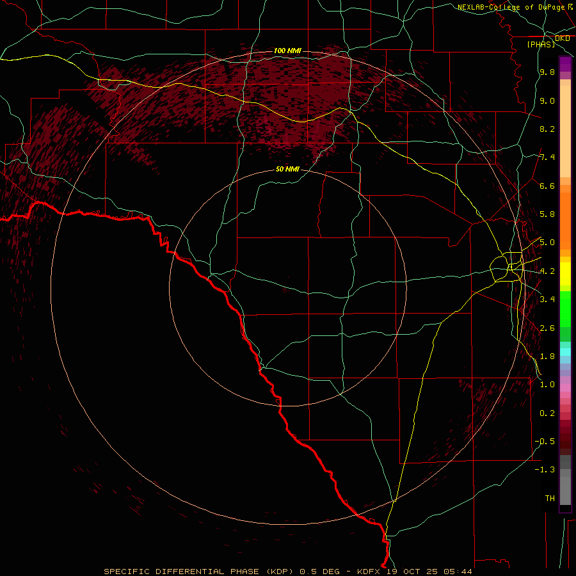
Task: Click the "TH" threshold label on the scale
Action: 550,499
